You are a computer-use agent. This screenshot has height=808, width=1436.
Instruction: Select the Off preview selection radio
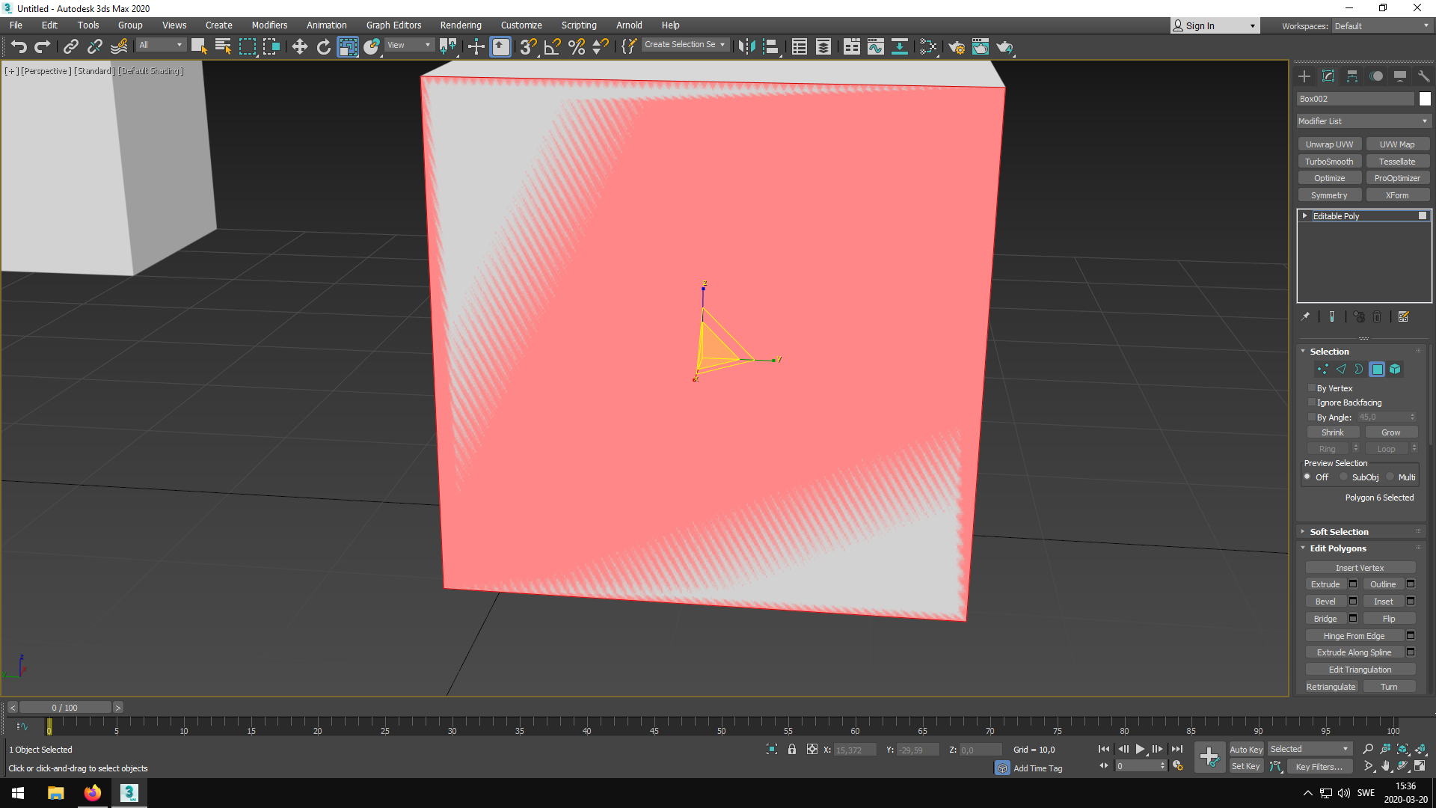click(1307, 477)
